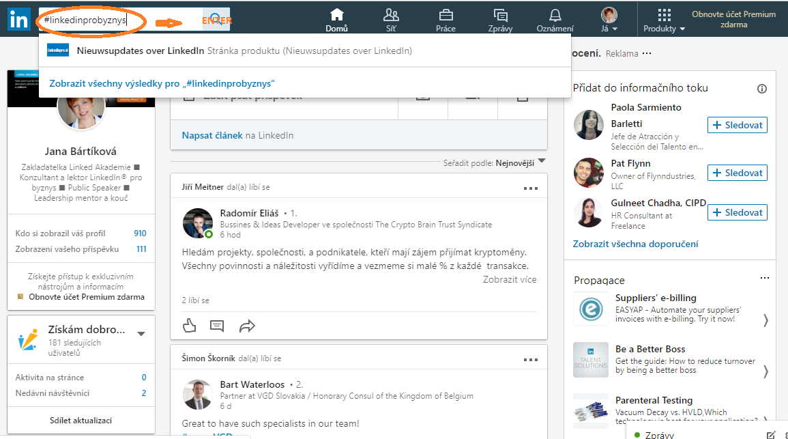Click chevron beside Suppliers' e-billing ad
This screenshot has height=439, width=788.
765,320
